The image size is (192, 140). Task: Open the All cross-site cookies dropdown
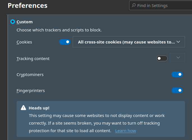click(129, 42)
